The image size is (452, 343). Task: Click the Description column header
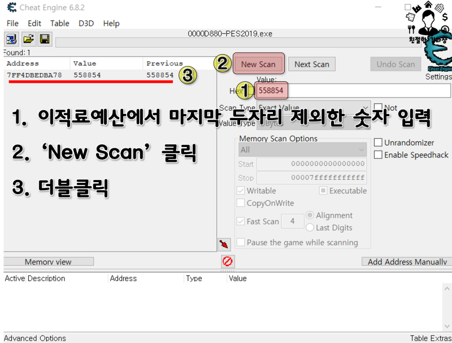(46, 278)
